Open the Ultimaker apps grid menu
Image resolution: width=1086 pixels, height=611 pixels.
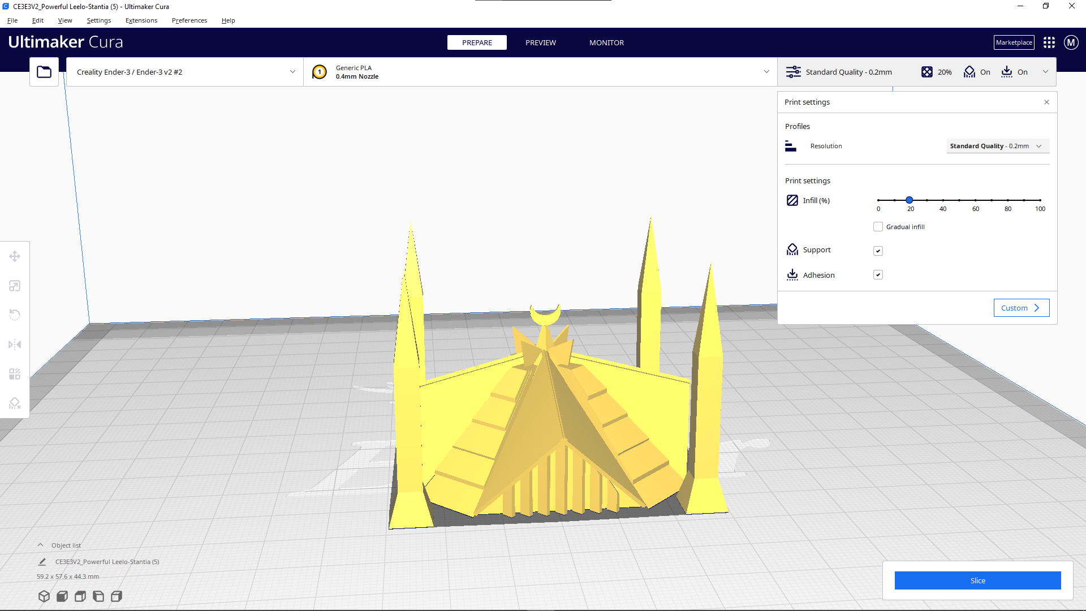coord(1049,42)
